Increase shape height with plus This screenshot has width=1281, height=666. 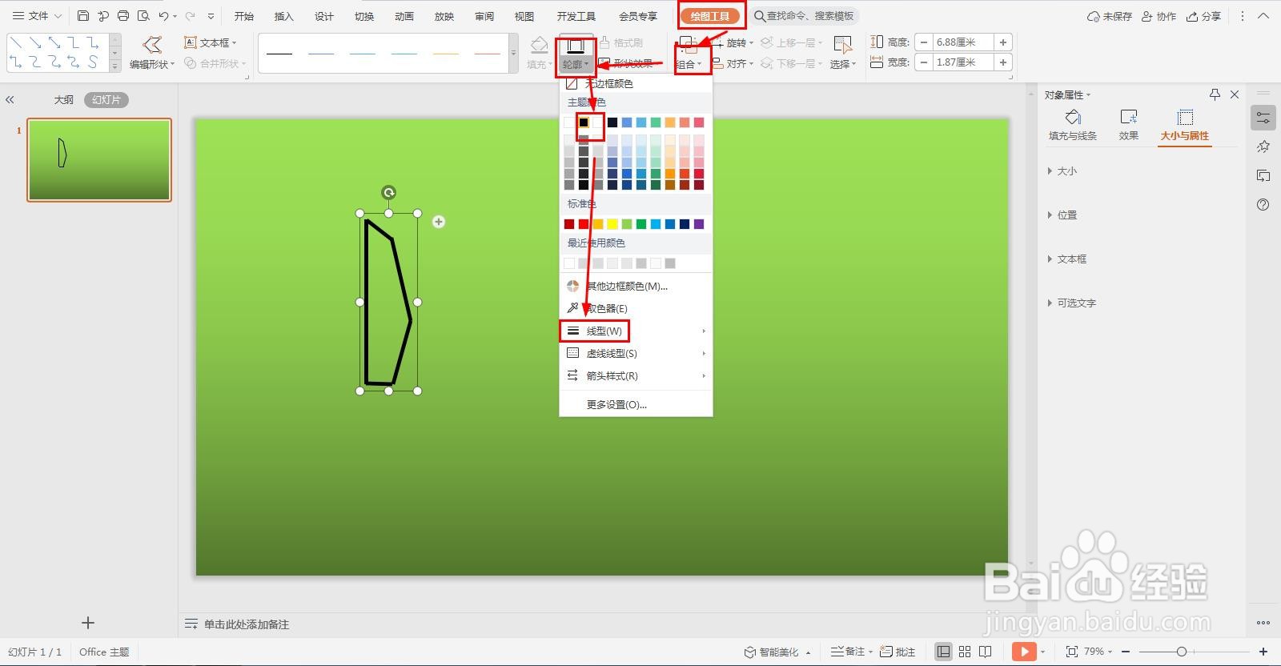tap(1003, 42)
